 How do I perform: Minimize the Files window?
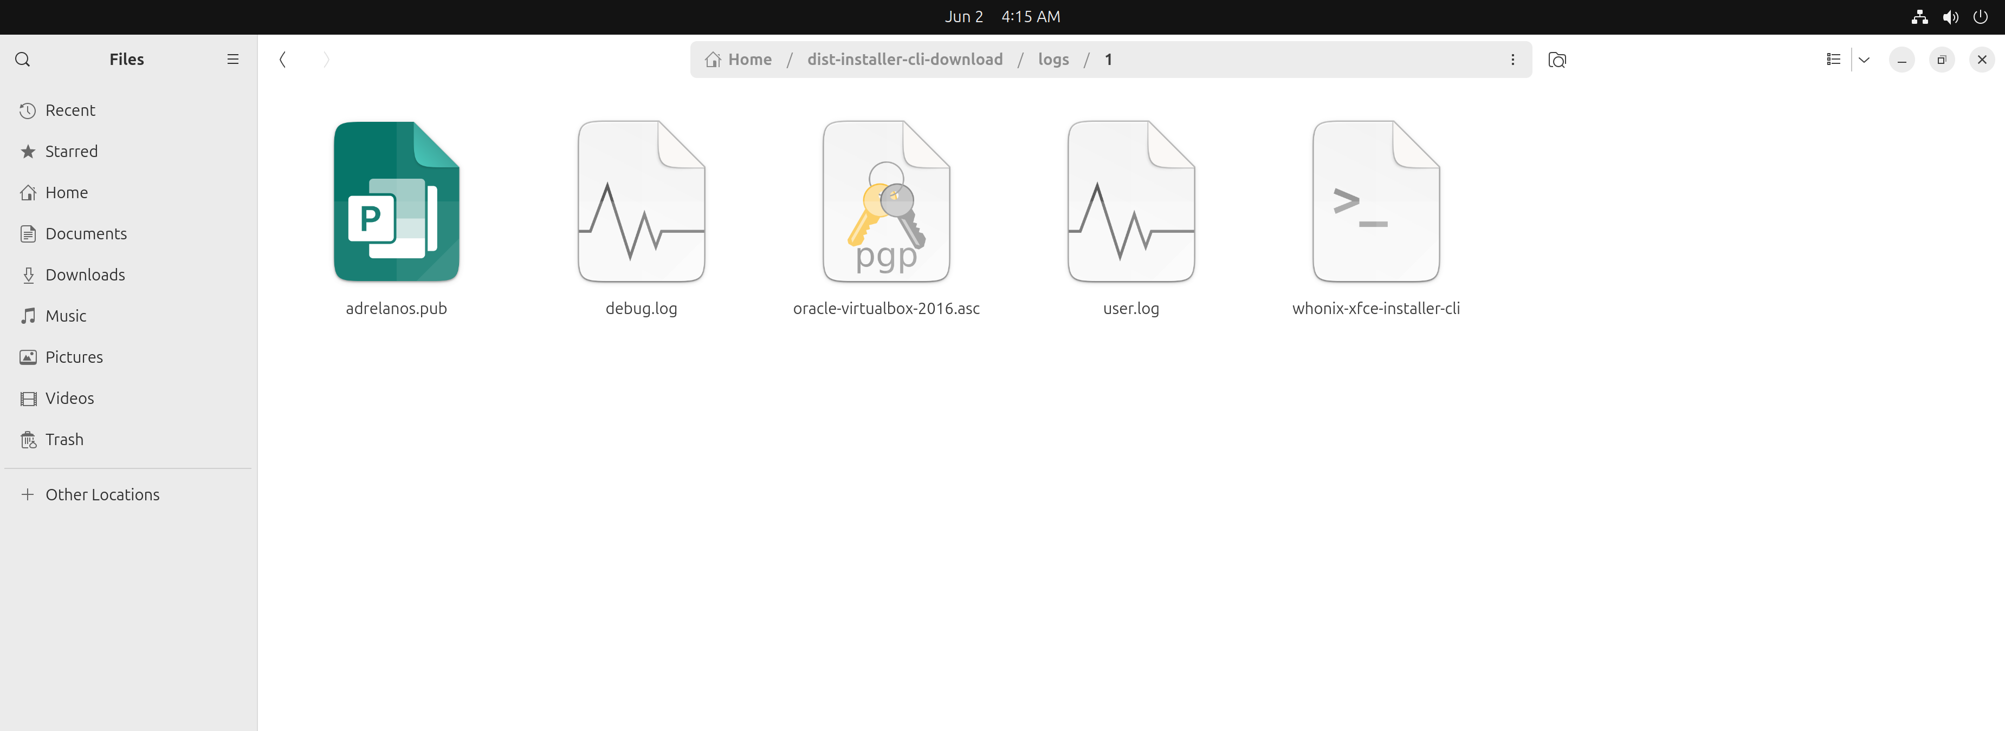(x=1901, y=59)
